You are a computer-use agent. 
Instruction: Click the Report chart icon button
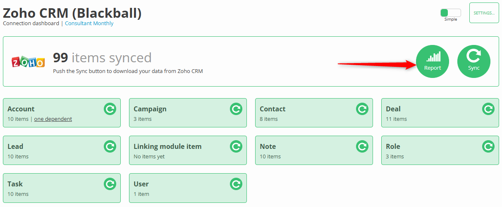tap(432, 61)
